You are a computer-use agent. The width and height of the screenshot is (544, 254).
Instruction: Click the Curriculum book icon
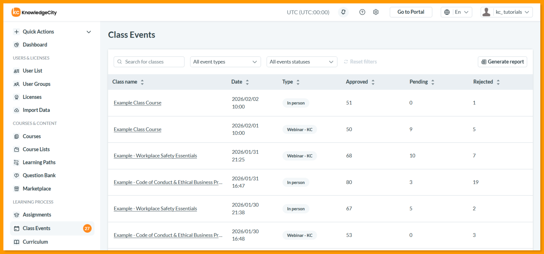(17, 242)
